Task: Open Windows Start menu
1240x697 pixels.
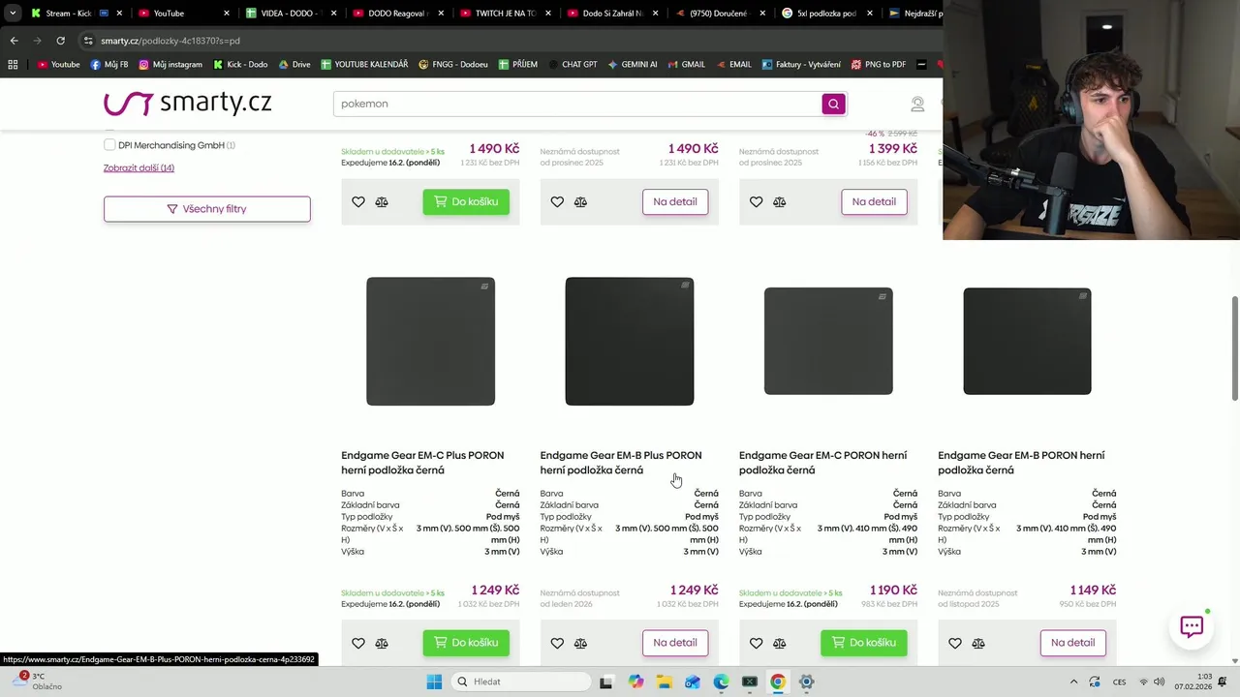Action: (x=434, y=682)
